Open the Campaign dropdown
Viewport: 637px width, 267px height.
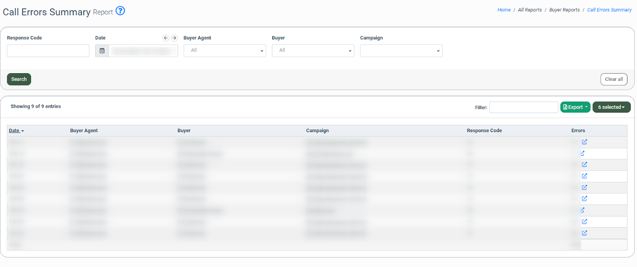pos(401,51)
